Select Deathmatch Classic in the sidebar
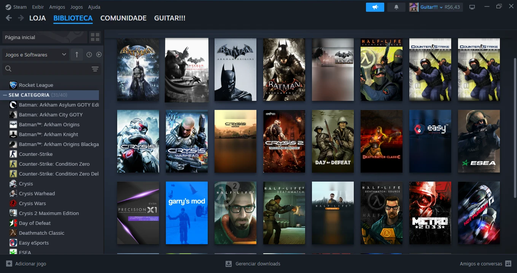This screenshot has width=517, height=273. tap(54, 233)
